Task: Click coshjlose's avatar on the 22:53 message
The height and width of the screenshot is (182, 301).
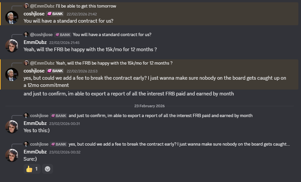Action: point(12,74)
